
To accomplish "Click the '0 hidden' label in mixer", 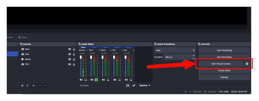I will [84, 86].
